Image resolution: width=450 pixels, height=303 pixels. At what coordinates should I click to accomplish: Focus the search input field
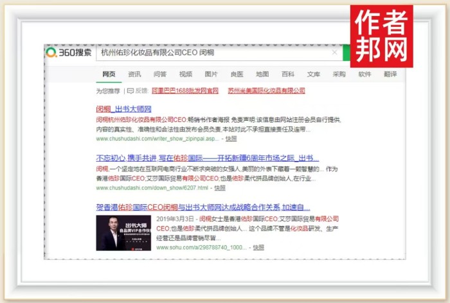tap(212, 53)
